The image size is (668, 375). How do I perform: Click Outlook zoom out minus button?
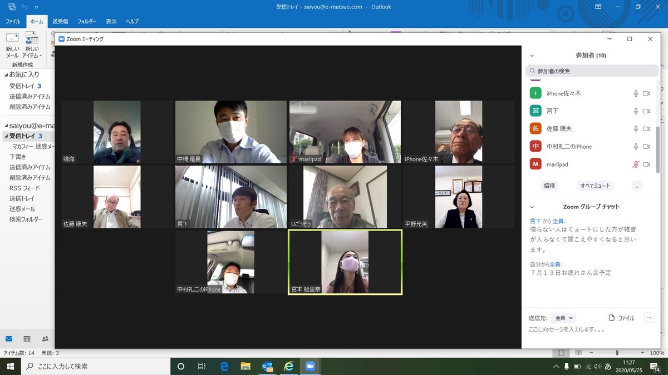pos(592,353)
